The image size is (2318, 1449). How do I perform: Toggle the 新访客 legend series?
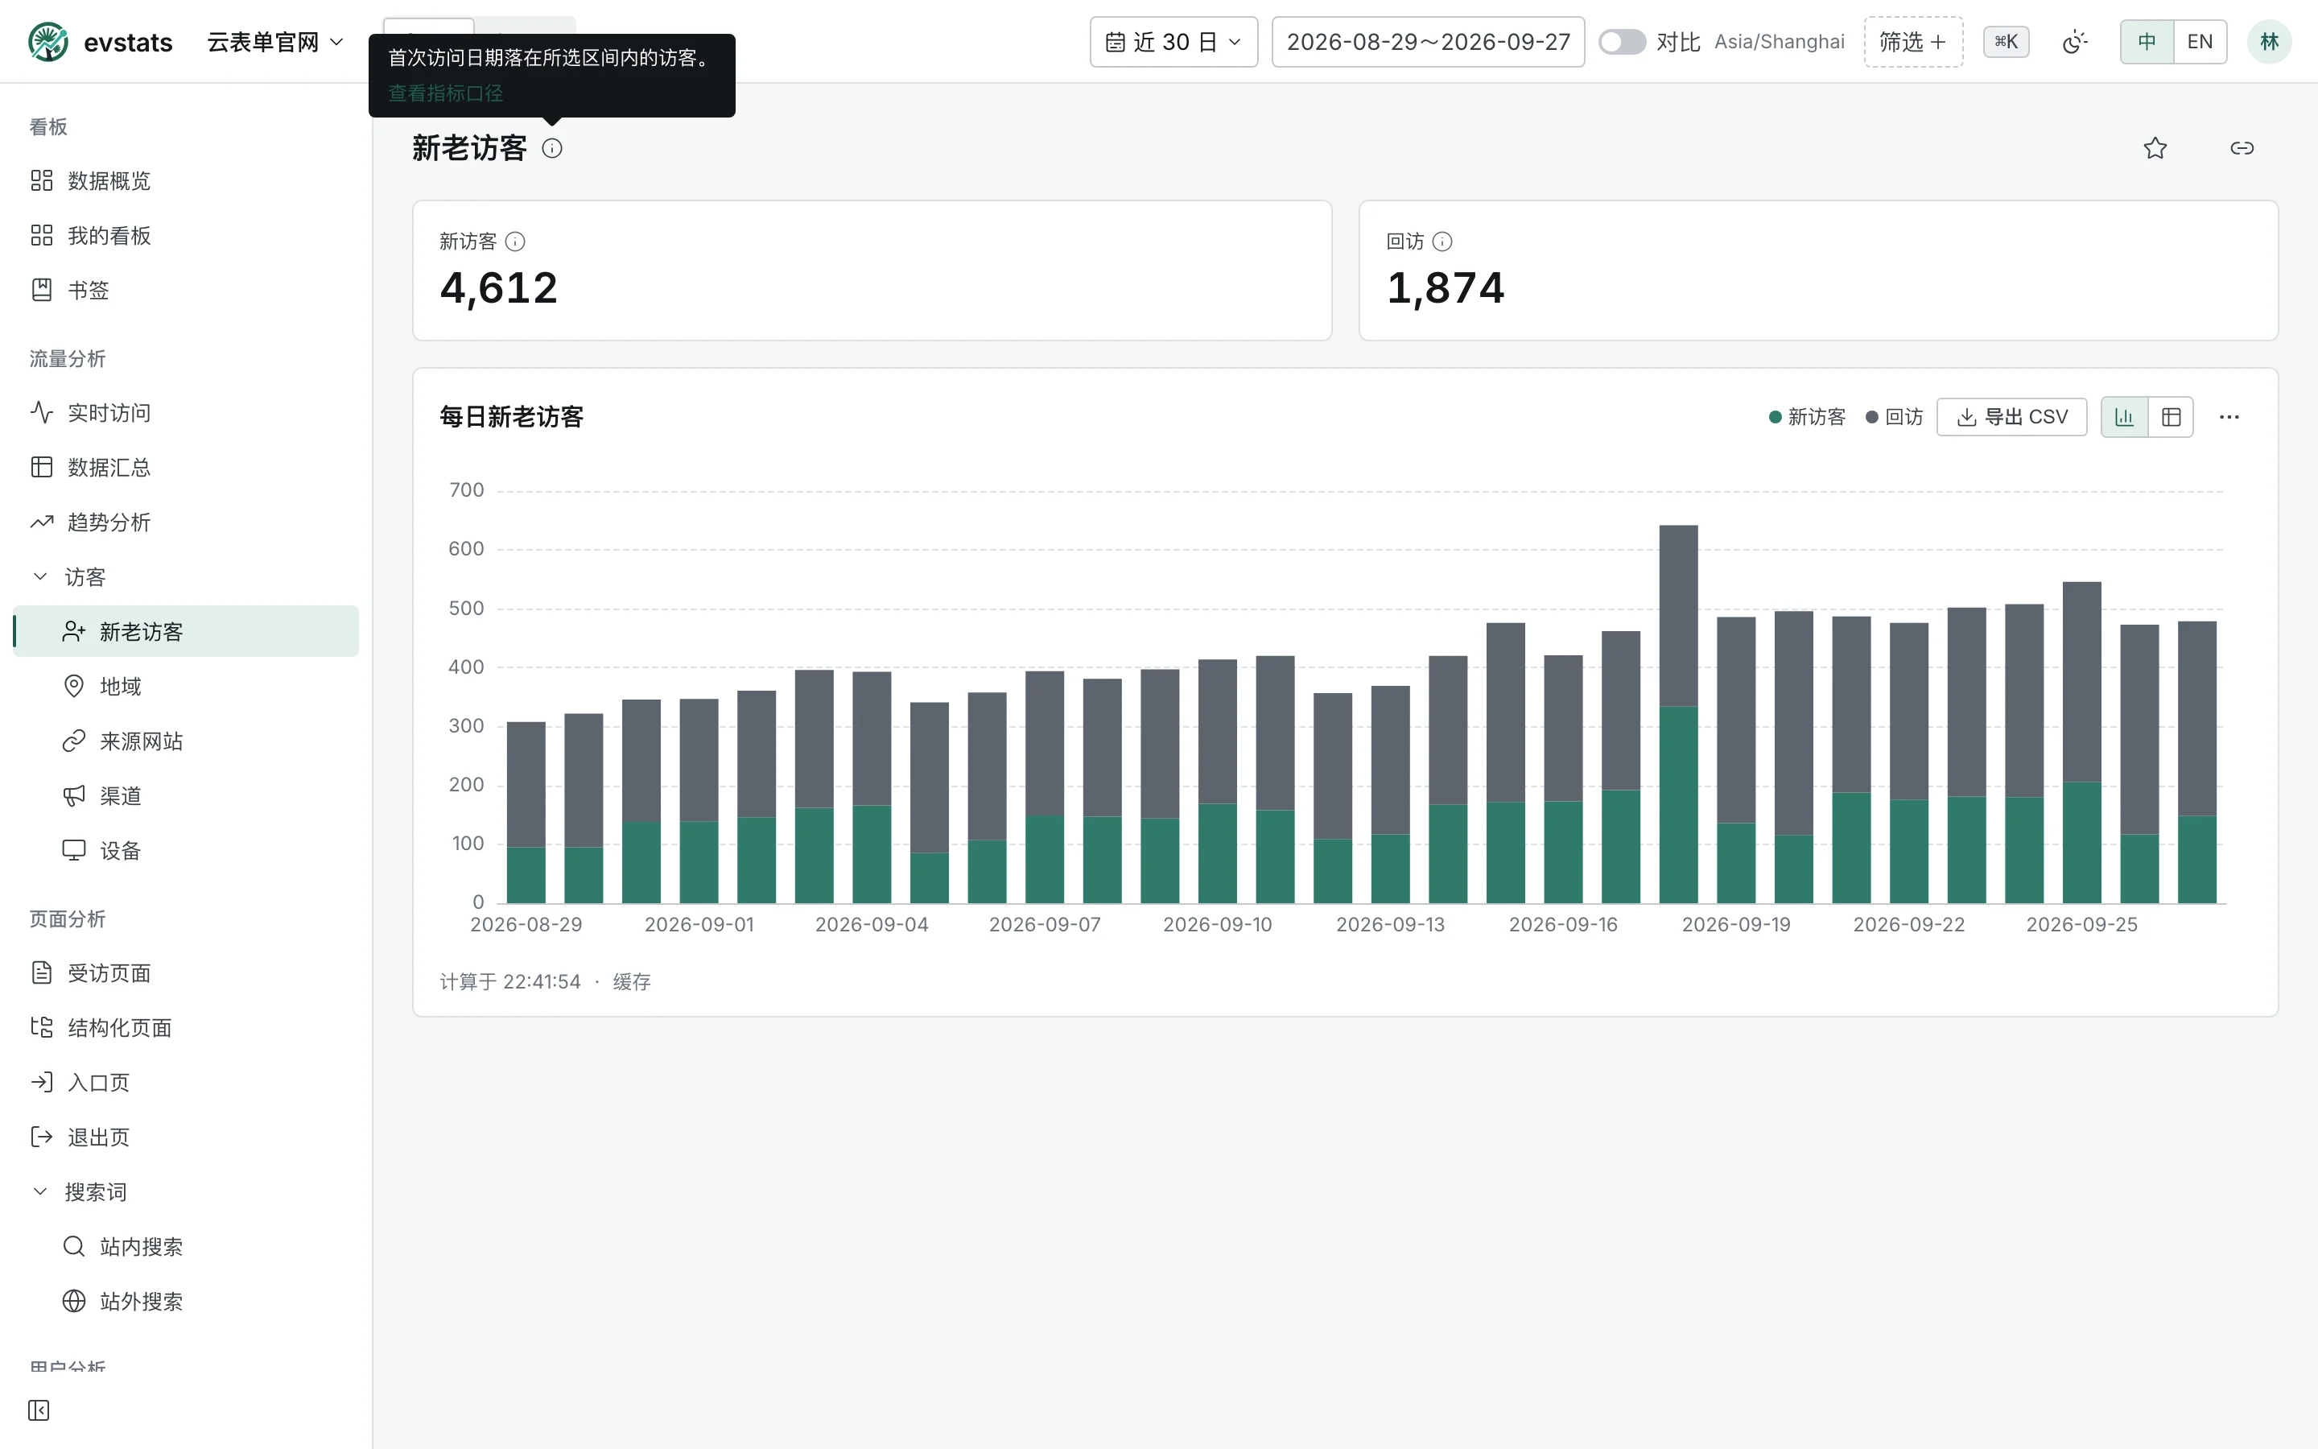pos(1808,417)
